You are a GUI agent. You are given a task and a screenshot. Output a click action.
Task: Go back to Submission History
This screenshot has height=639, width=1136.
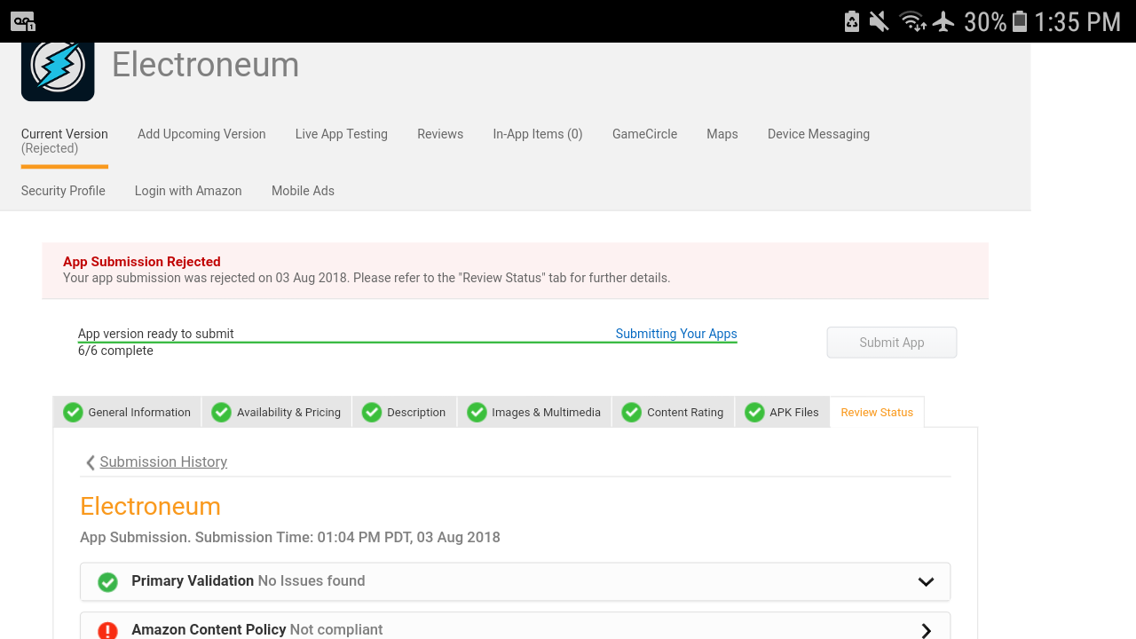coord(163,462)
